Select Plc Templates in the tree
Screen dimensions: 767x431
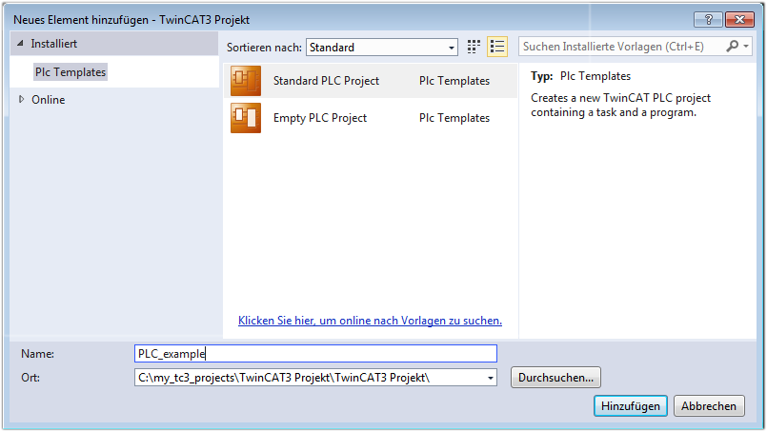click(x=71, y=72)
